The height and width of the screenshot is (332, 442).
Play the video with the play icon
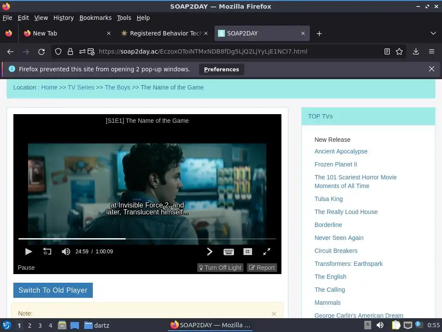28,252
